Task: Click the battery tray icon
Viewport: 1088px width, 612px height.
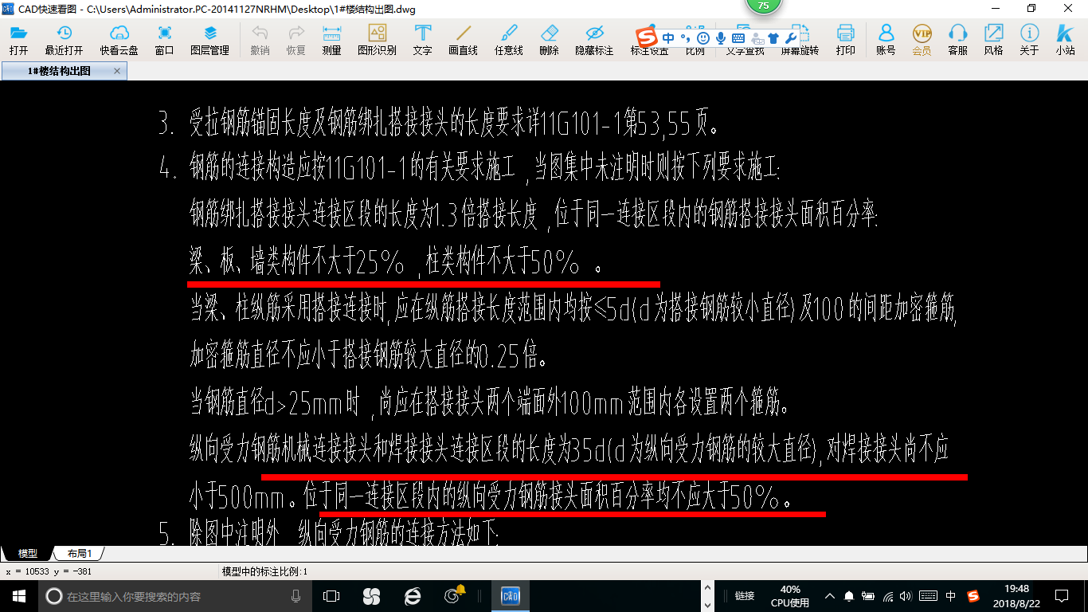Action: click(x=868, y=596)
